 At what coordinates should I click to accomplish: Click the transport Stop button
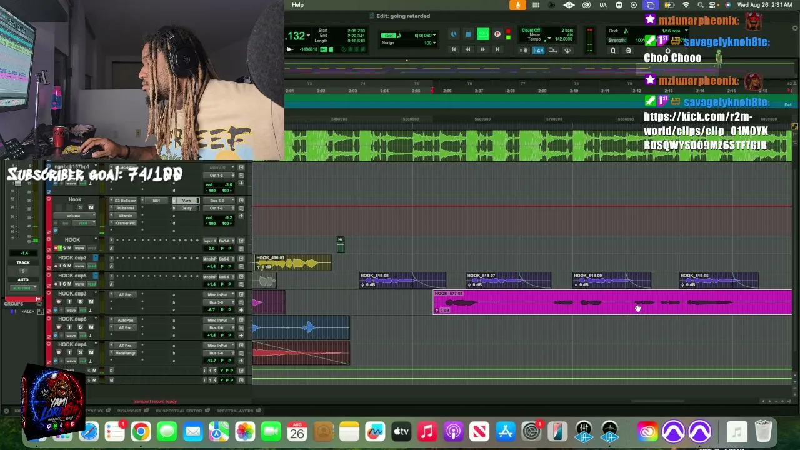[468, 34]
